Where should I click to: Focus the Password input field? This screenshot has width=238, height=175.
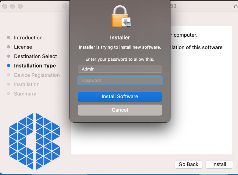[120, 80]
